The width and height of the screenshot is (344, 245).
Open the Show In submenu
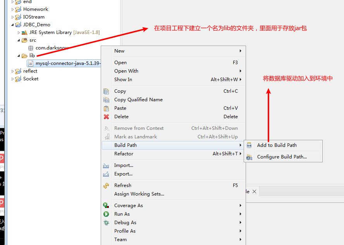pos(173,80)
